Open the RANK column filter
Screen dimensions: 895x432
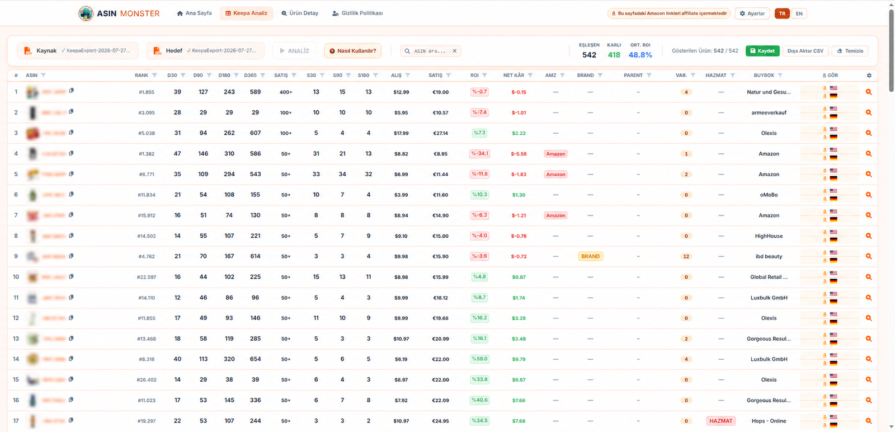pyautogui.click(x=154, y=75)
